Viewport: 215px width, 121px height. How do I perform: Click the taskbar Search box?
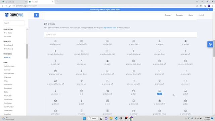click(x=93, y=118)
